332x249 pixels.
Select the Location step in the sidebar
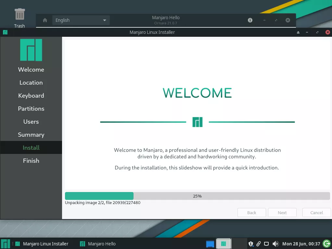point(31,82)
